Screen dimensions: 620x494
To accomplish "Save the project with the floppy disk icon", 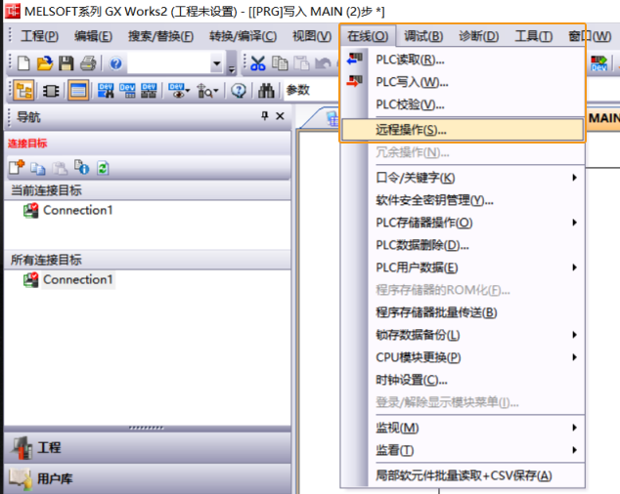I will click(x=66, y=63).
